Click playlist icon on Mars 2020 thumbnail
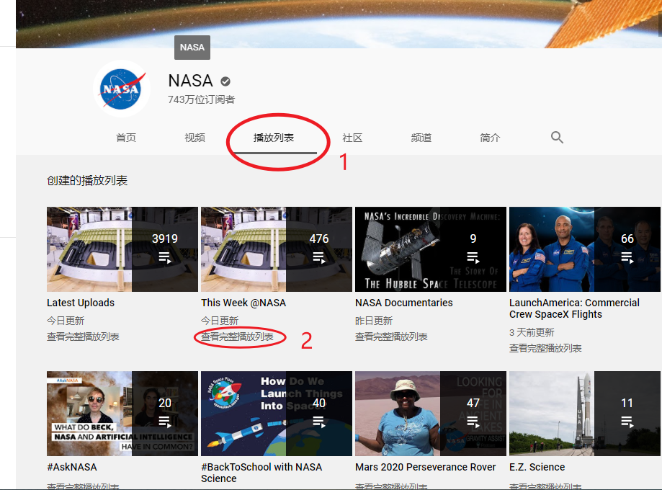 click(473, 422)
